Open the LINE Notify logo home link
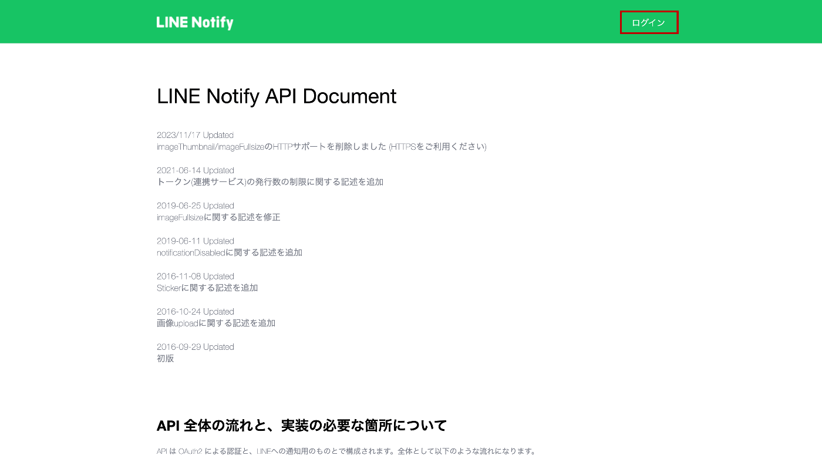Viewport: 822px width, 462px height. click(x=195, y=22)
